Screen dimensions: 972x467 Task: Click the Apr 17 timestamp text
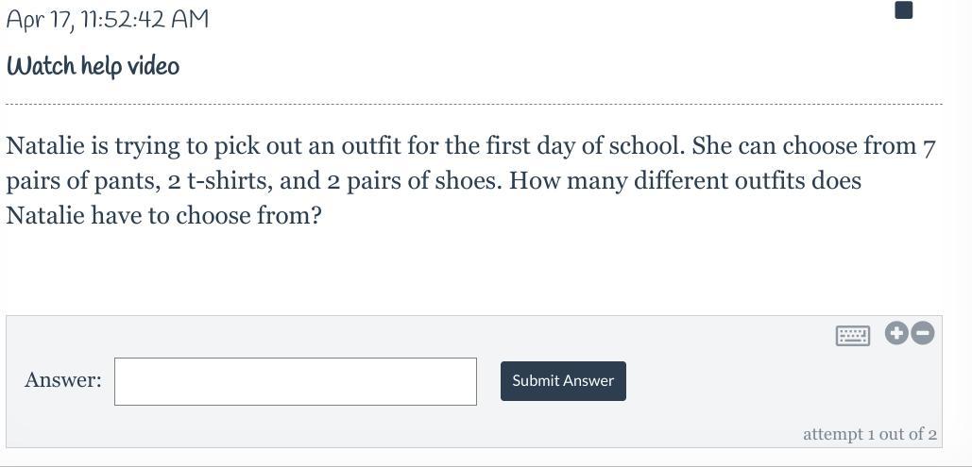[107, 19]
